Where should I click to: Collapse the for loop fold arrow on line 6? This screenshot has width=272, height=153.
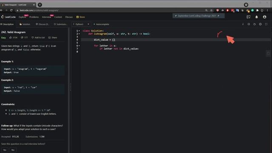click(x=79, y=46)
